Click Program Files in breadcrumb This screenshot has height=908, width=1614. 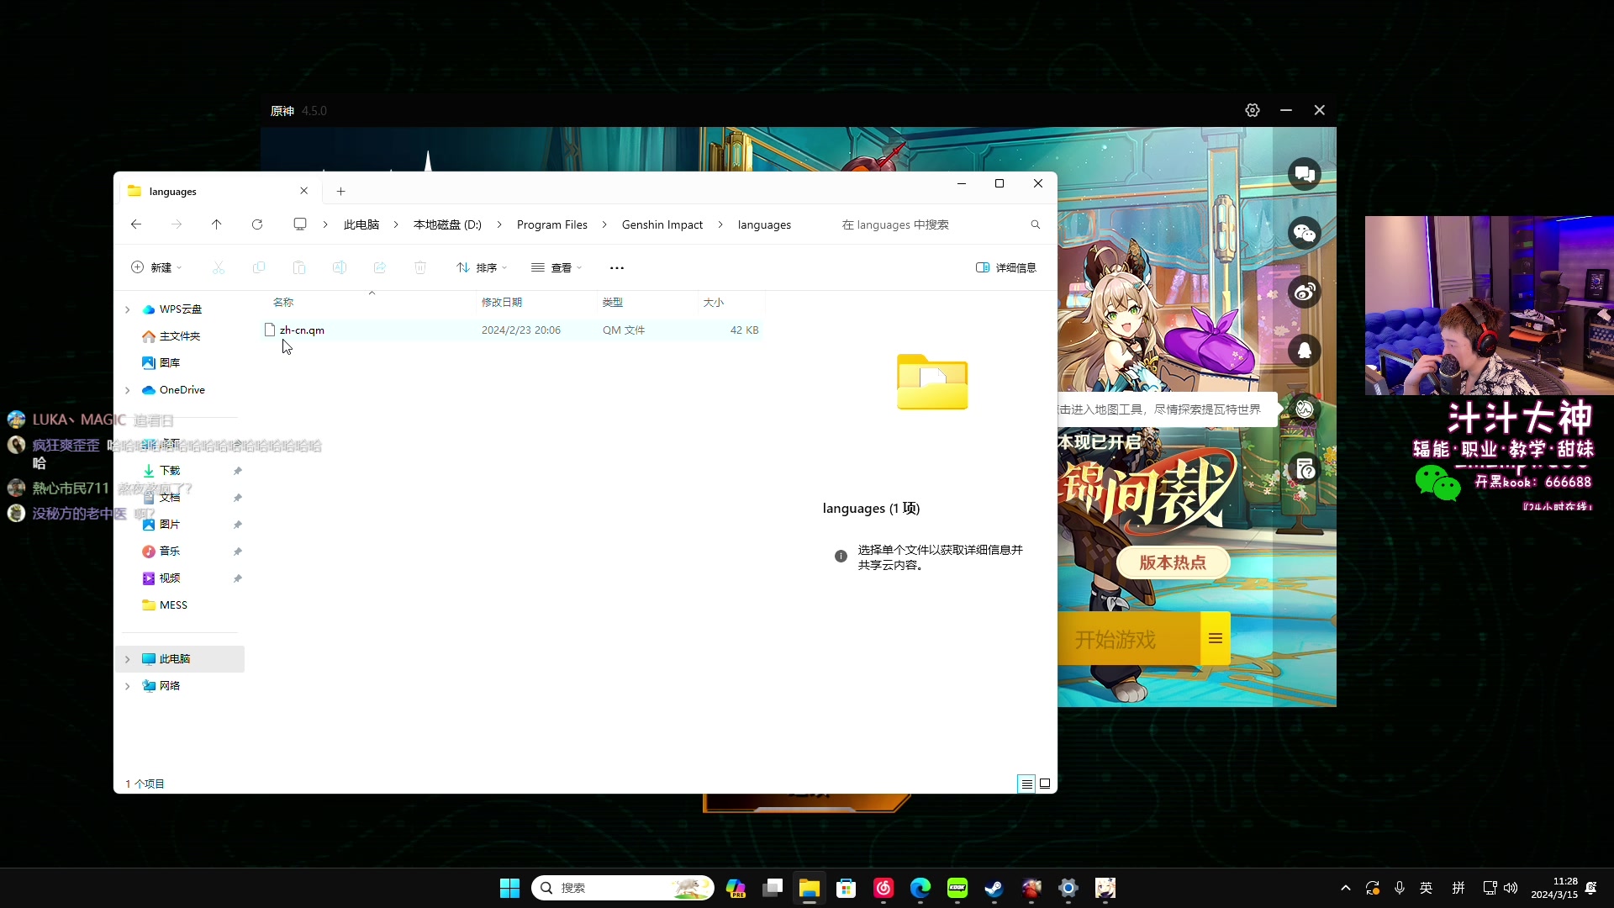pos(552,224)
